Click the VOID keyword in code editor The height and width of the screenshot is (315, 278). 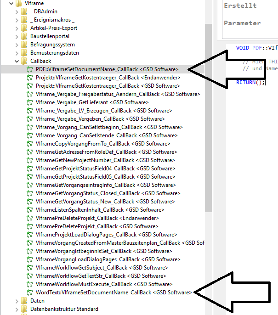[243, 48]
